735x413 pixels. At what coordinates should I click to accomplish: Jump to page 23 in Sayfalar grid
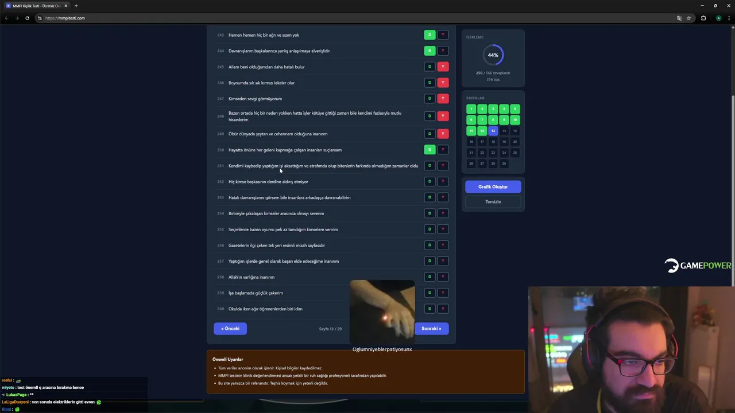coord(493,153)
